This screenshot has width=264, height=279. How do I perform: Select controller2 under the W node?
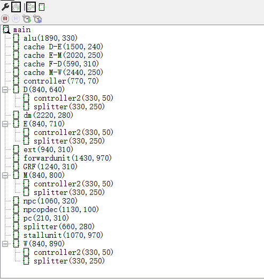click(73, 252)
